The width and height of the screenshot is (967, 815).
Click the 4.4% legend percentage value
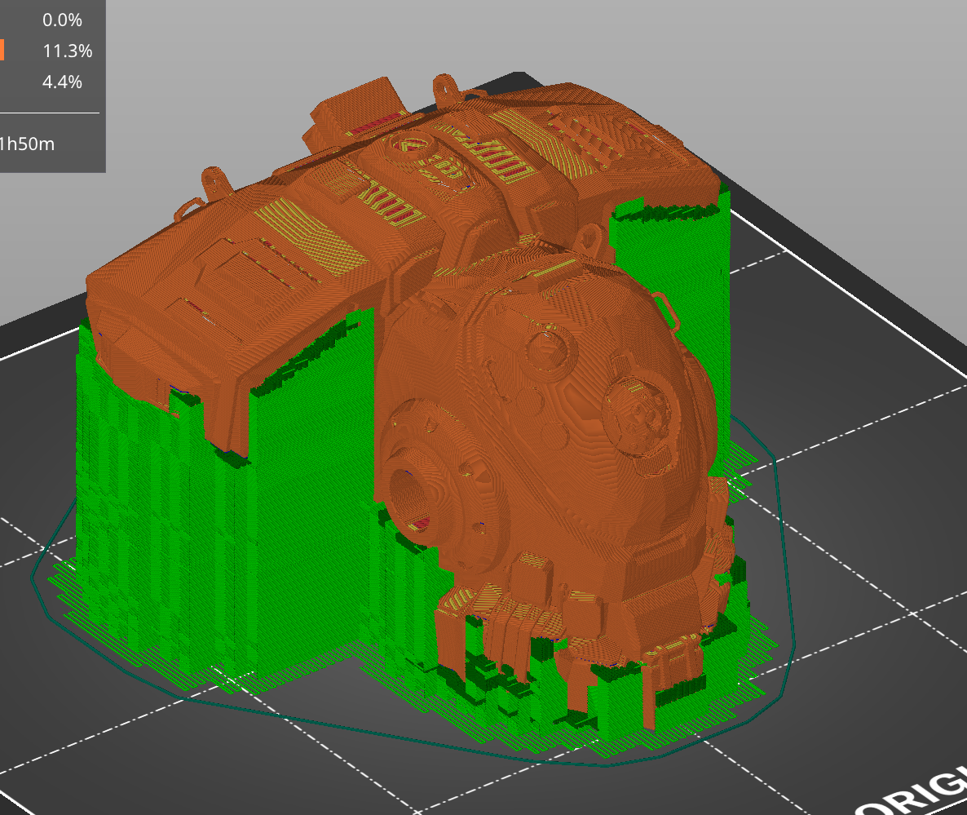coord(62,82)
